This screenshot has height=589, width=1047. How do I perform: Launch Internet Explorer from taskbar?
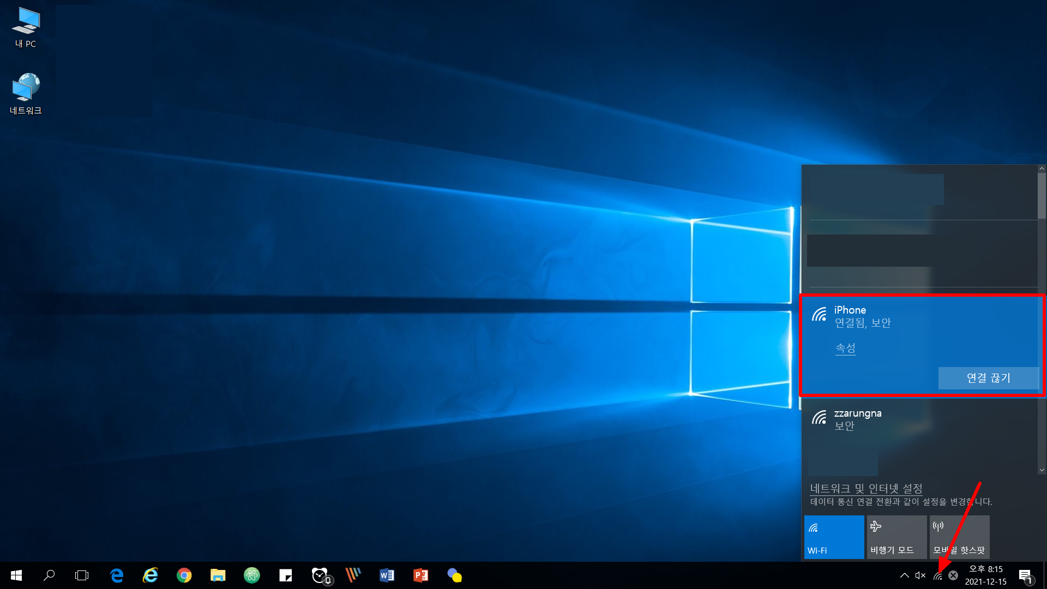[150, 575]
